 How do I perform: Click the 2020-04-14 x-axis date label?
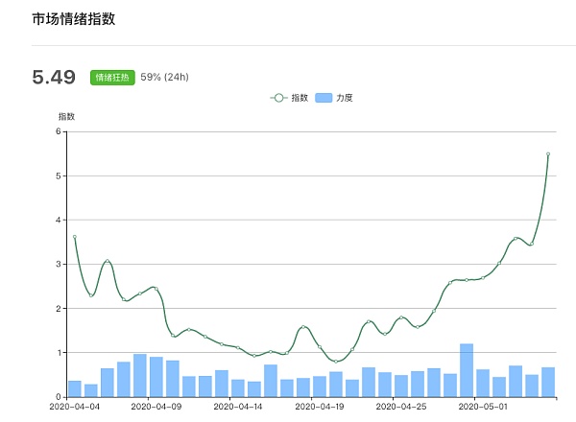238,407
